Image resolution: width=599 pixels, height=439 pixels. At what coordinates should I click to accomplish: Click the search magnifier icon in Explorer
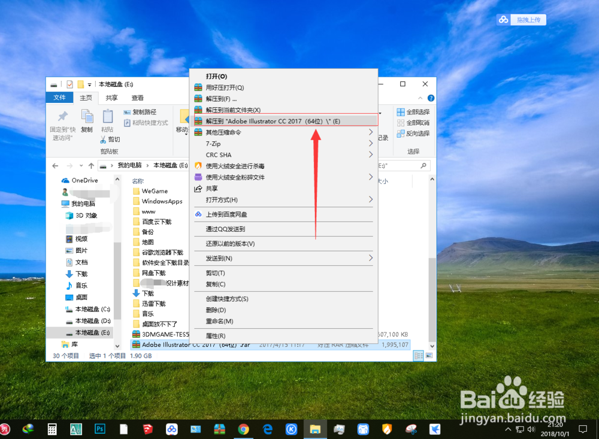(423, 165)
